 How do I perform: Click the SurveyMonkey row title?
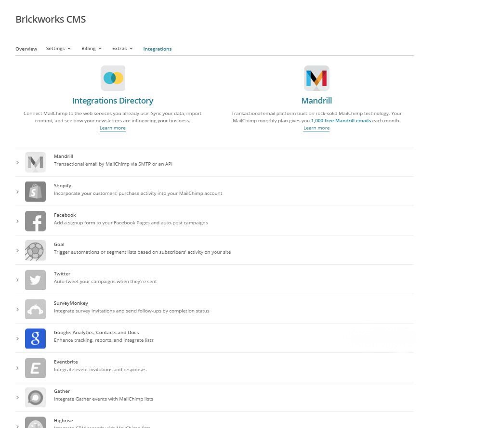(71, 303)
